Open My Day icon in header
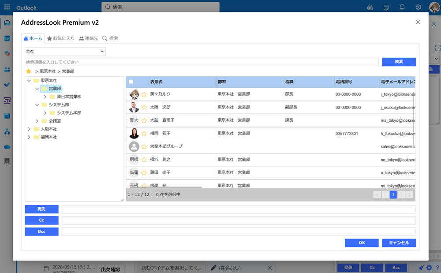The height and width of the screenshot is (273, 441). [386, 7]
